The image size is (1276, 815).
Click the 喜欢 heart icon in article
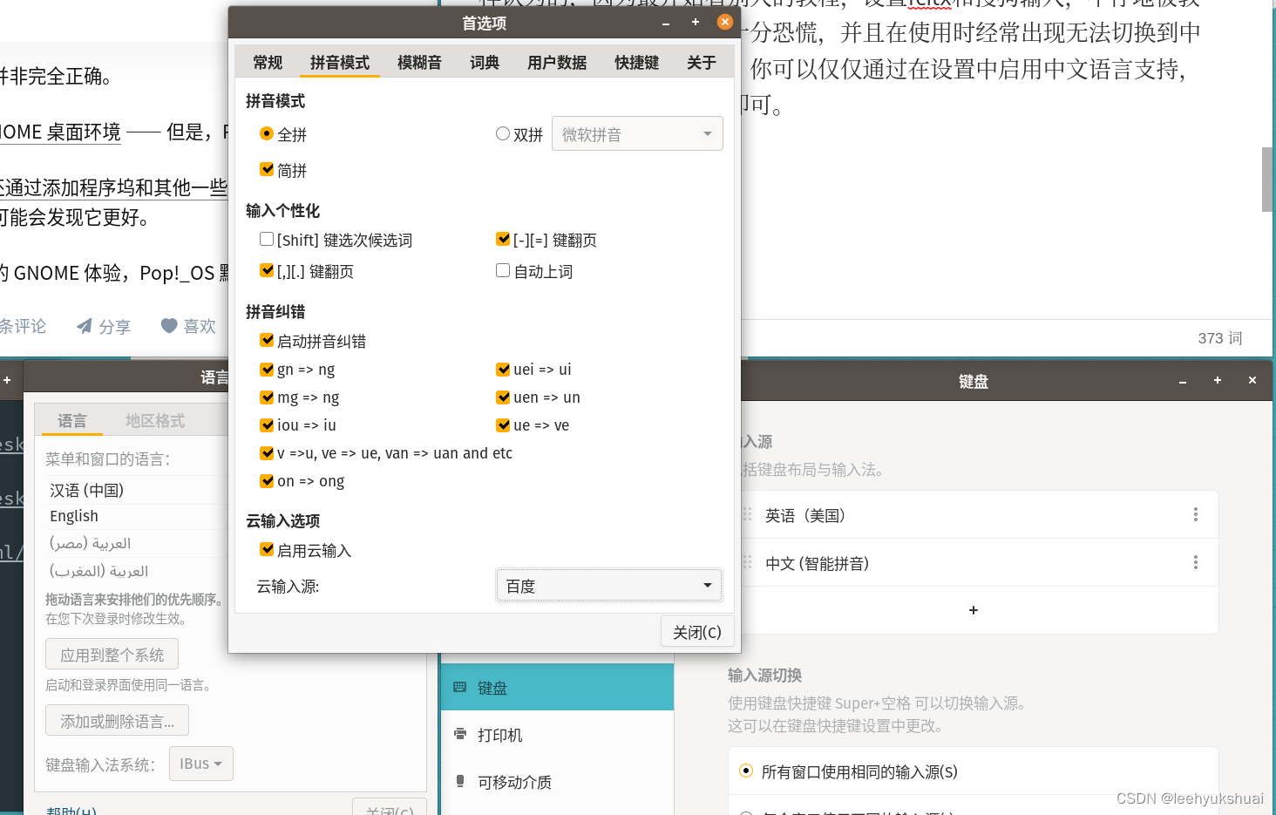(x=169, y=326)
